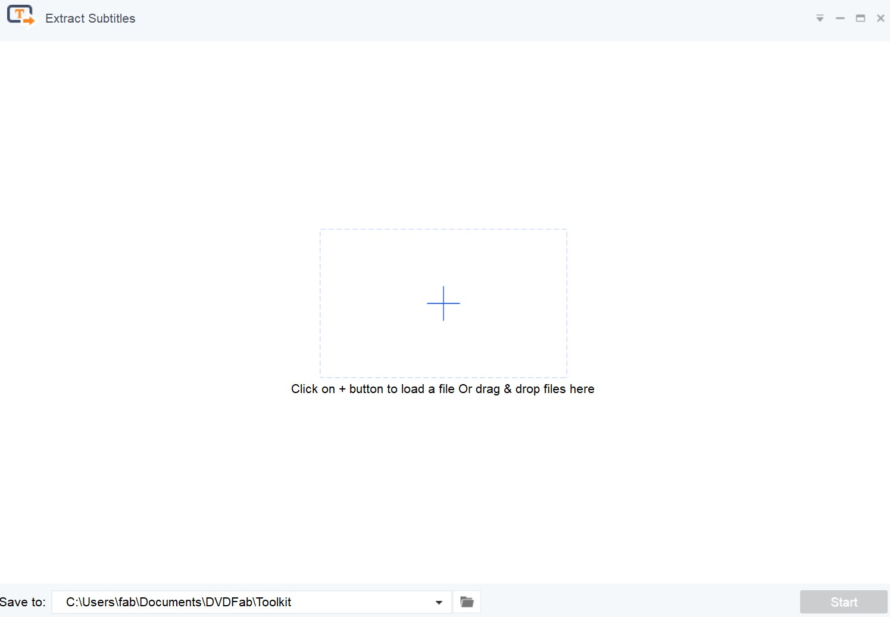Click the arrow menu icon near window controls
This screenshot has height=617, width=890.
coord(820,18)
